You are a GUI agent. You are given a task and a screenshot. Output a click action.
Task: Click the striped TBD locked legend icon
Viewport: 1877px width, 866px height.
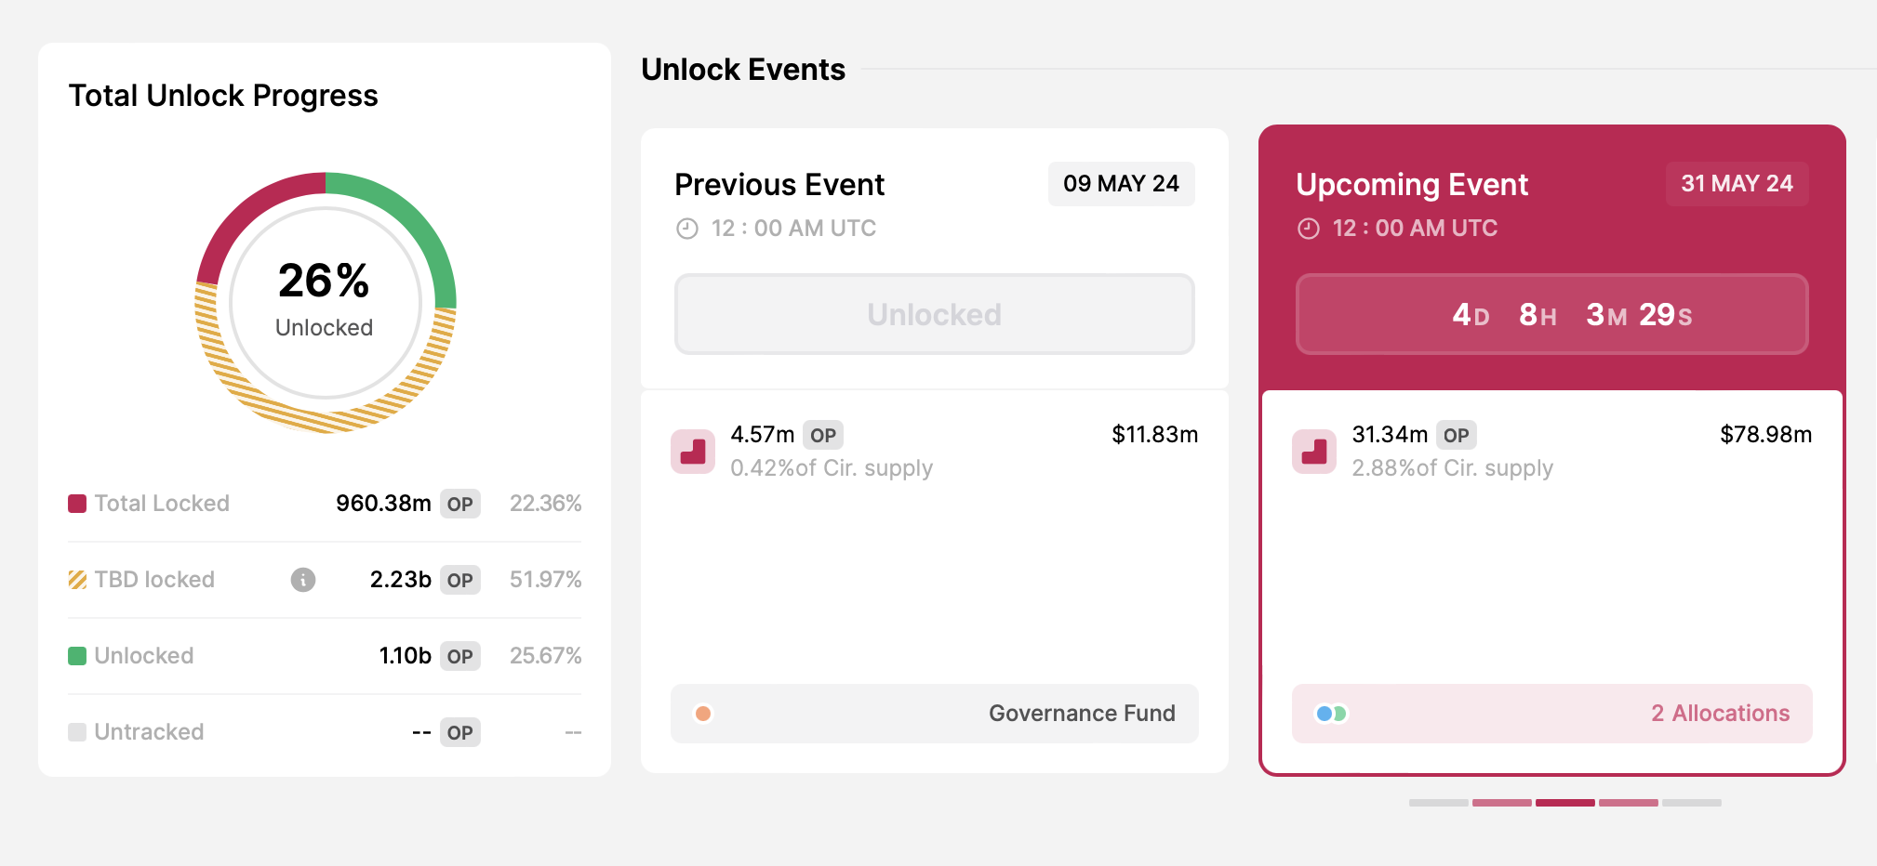click(77, 580)
